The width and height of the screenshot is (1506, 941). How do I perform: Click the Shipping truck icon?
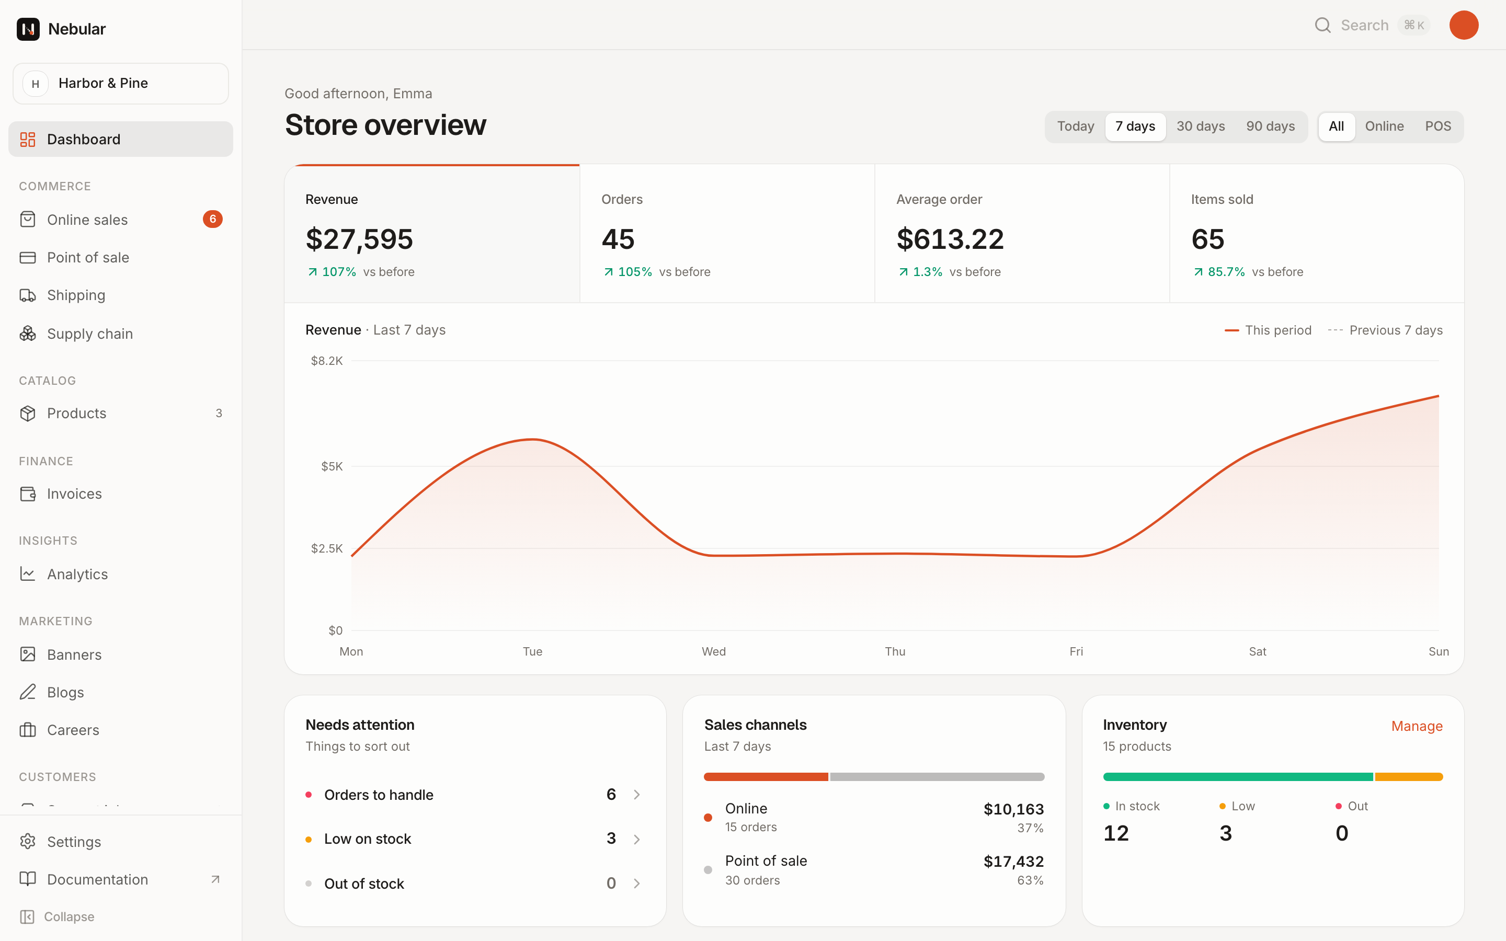[x=27, y=295]
